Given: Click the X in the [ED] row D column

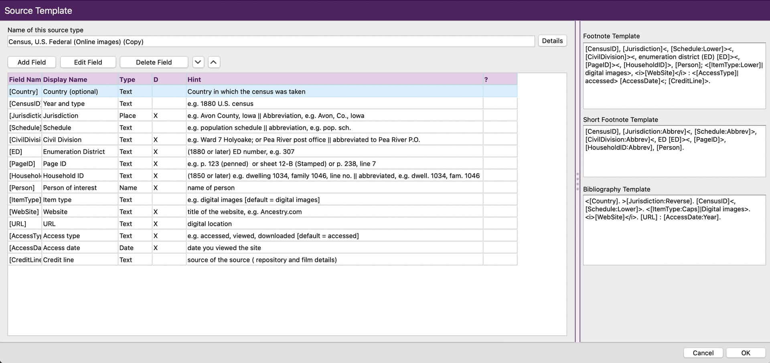Looking at the screenshot, I should click(x=156, y=151).
